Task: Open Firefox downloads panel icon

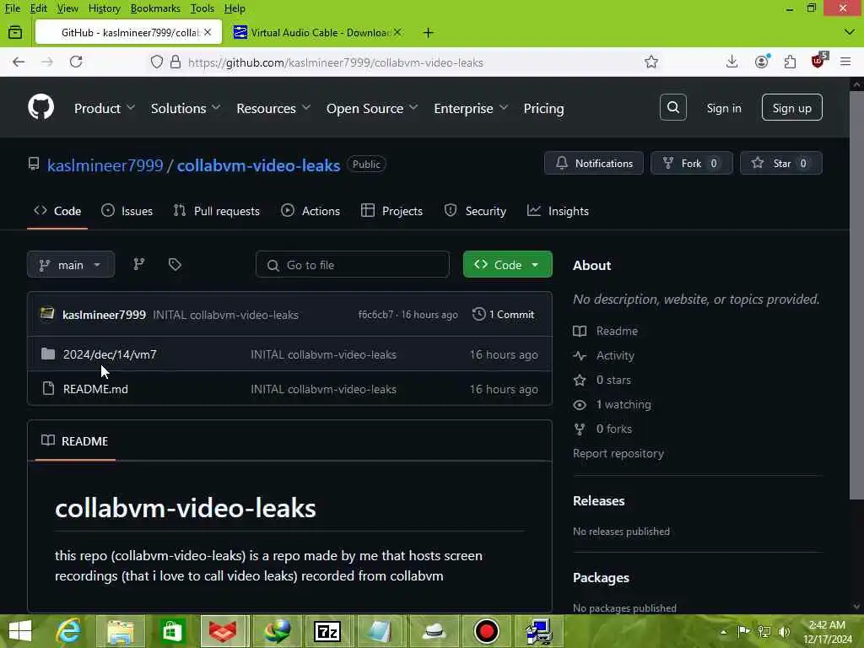Action: (x=732, y=62)
